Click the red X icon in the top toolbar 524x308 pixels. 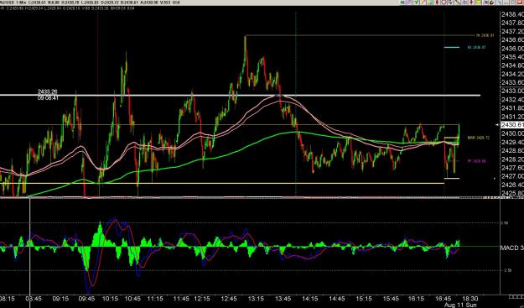click(x=519, y=2)
